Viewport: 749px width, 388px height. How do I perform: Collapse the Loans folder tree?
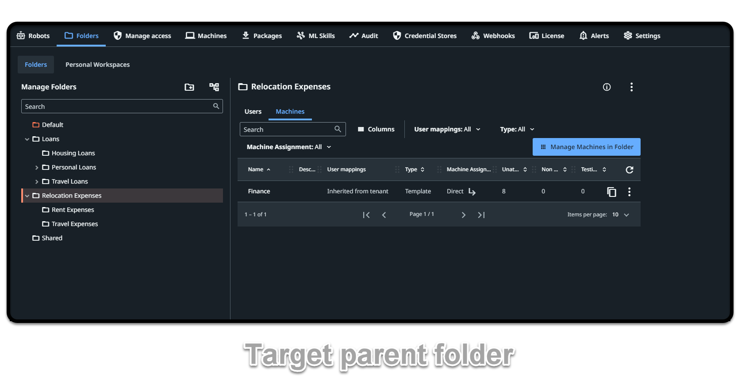coord(27,139)
